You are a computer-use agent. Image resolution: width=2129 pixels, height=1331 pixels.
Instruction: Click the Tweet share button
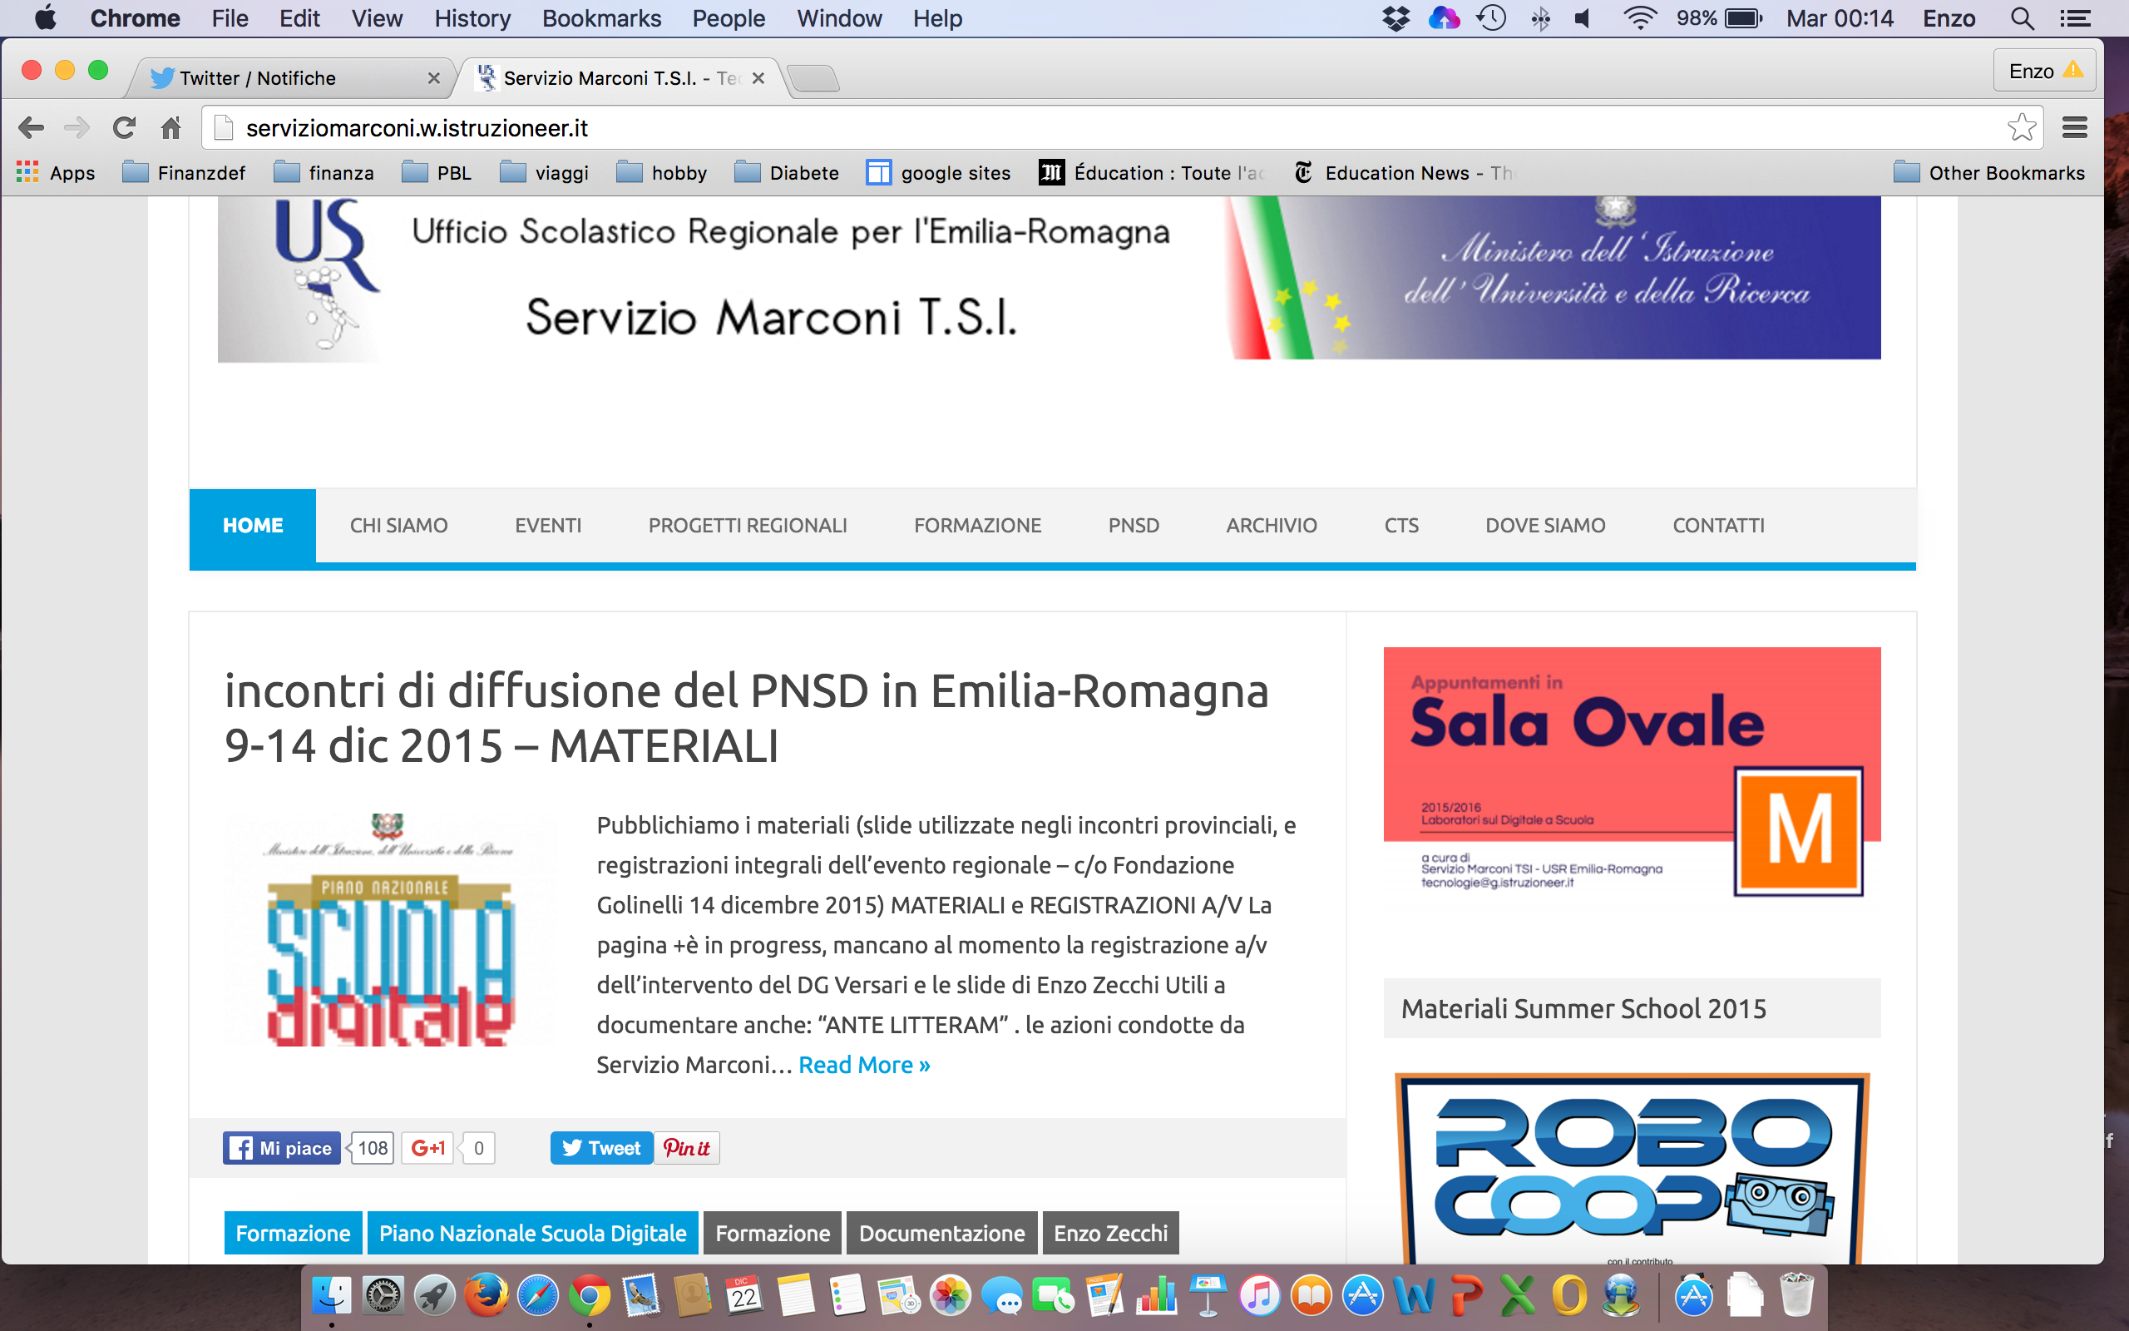[602, 1148]
